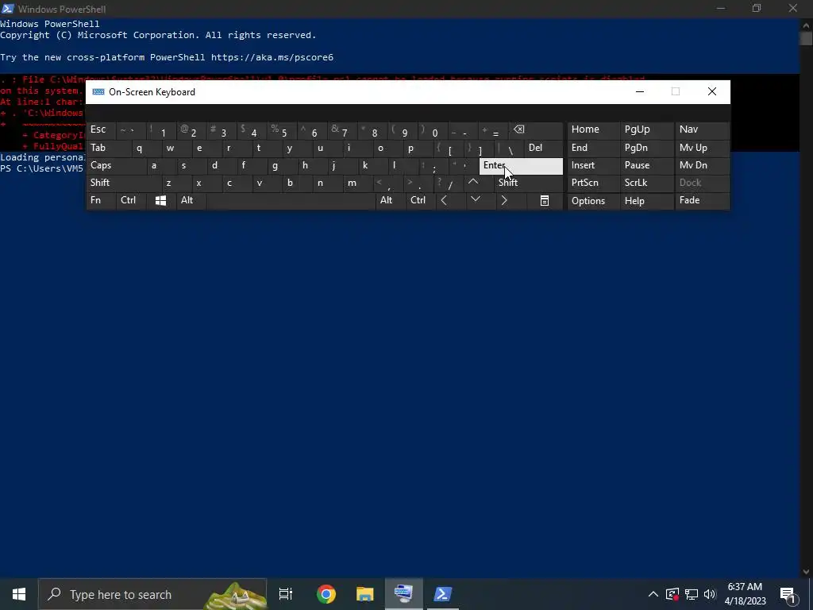Screen dimensions: 813x610
Task: Click the volume speaker tray icon
Action: (x=709, y=594)
